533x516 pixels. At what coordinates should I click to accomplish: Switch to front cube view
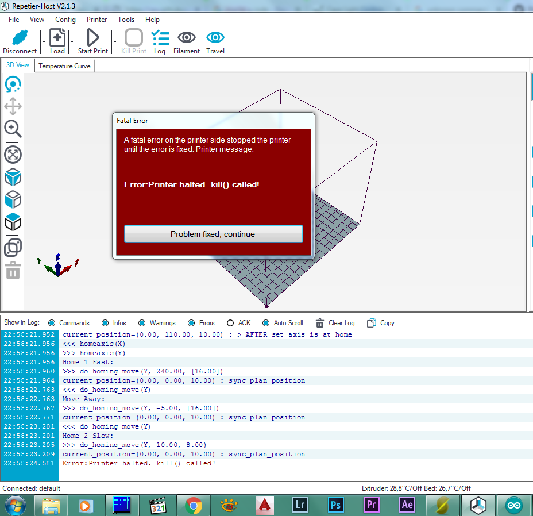13,199
